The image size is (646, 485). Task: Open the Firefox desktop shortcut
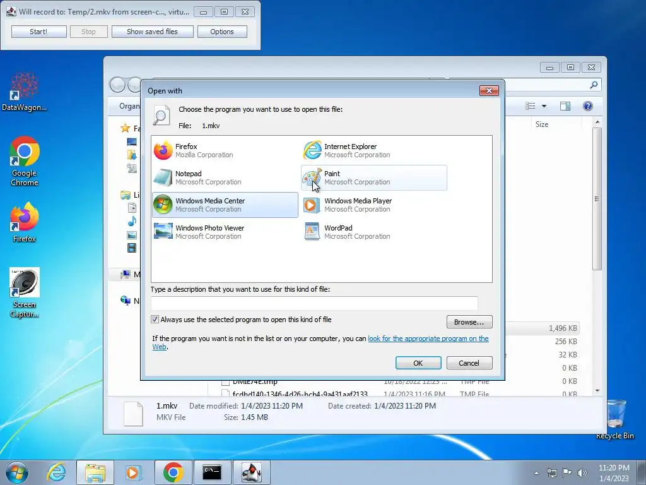pyautogui.click(x=25, y=222)
